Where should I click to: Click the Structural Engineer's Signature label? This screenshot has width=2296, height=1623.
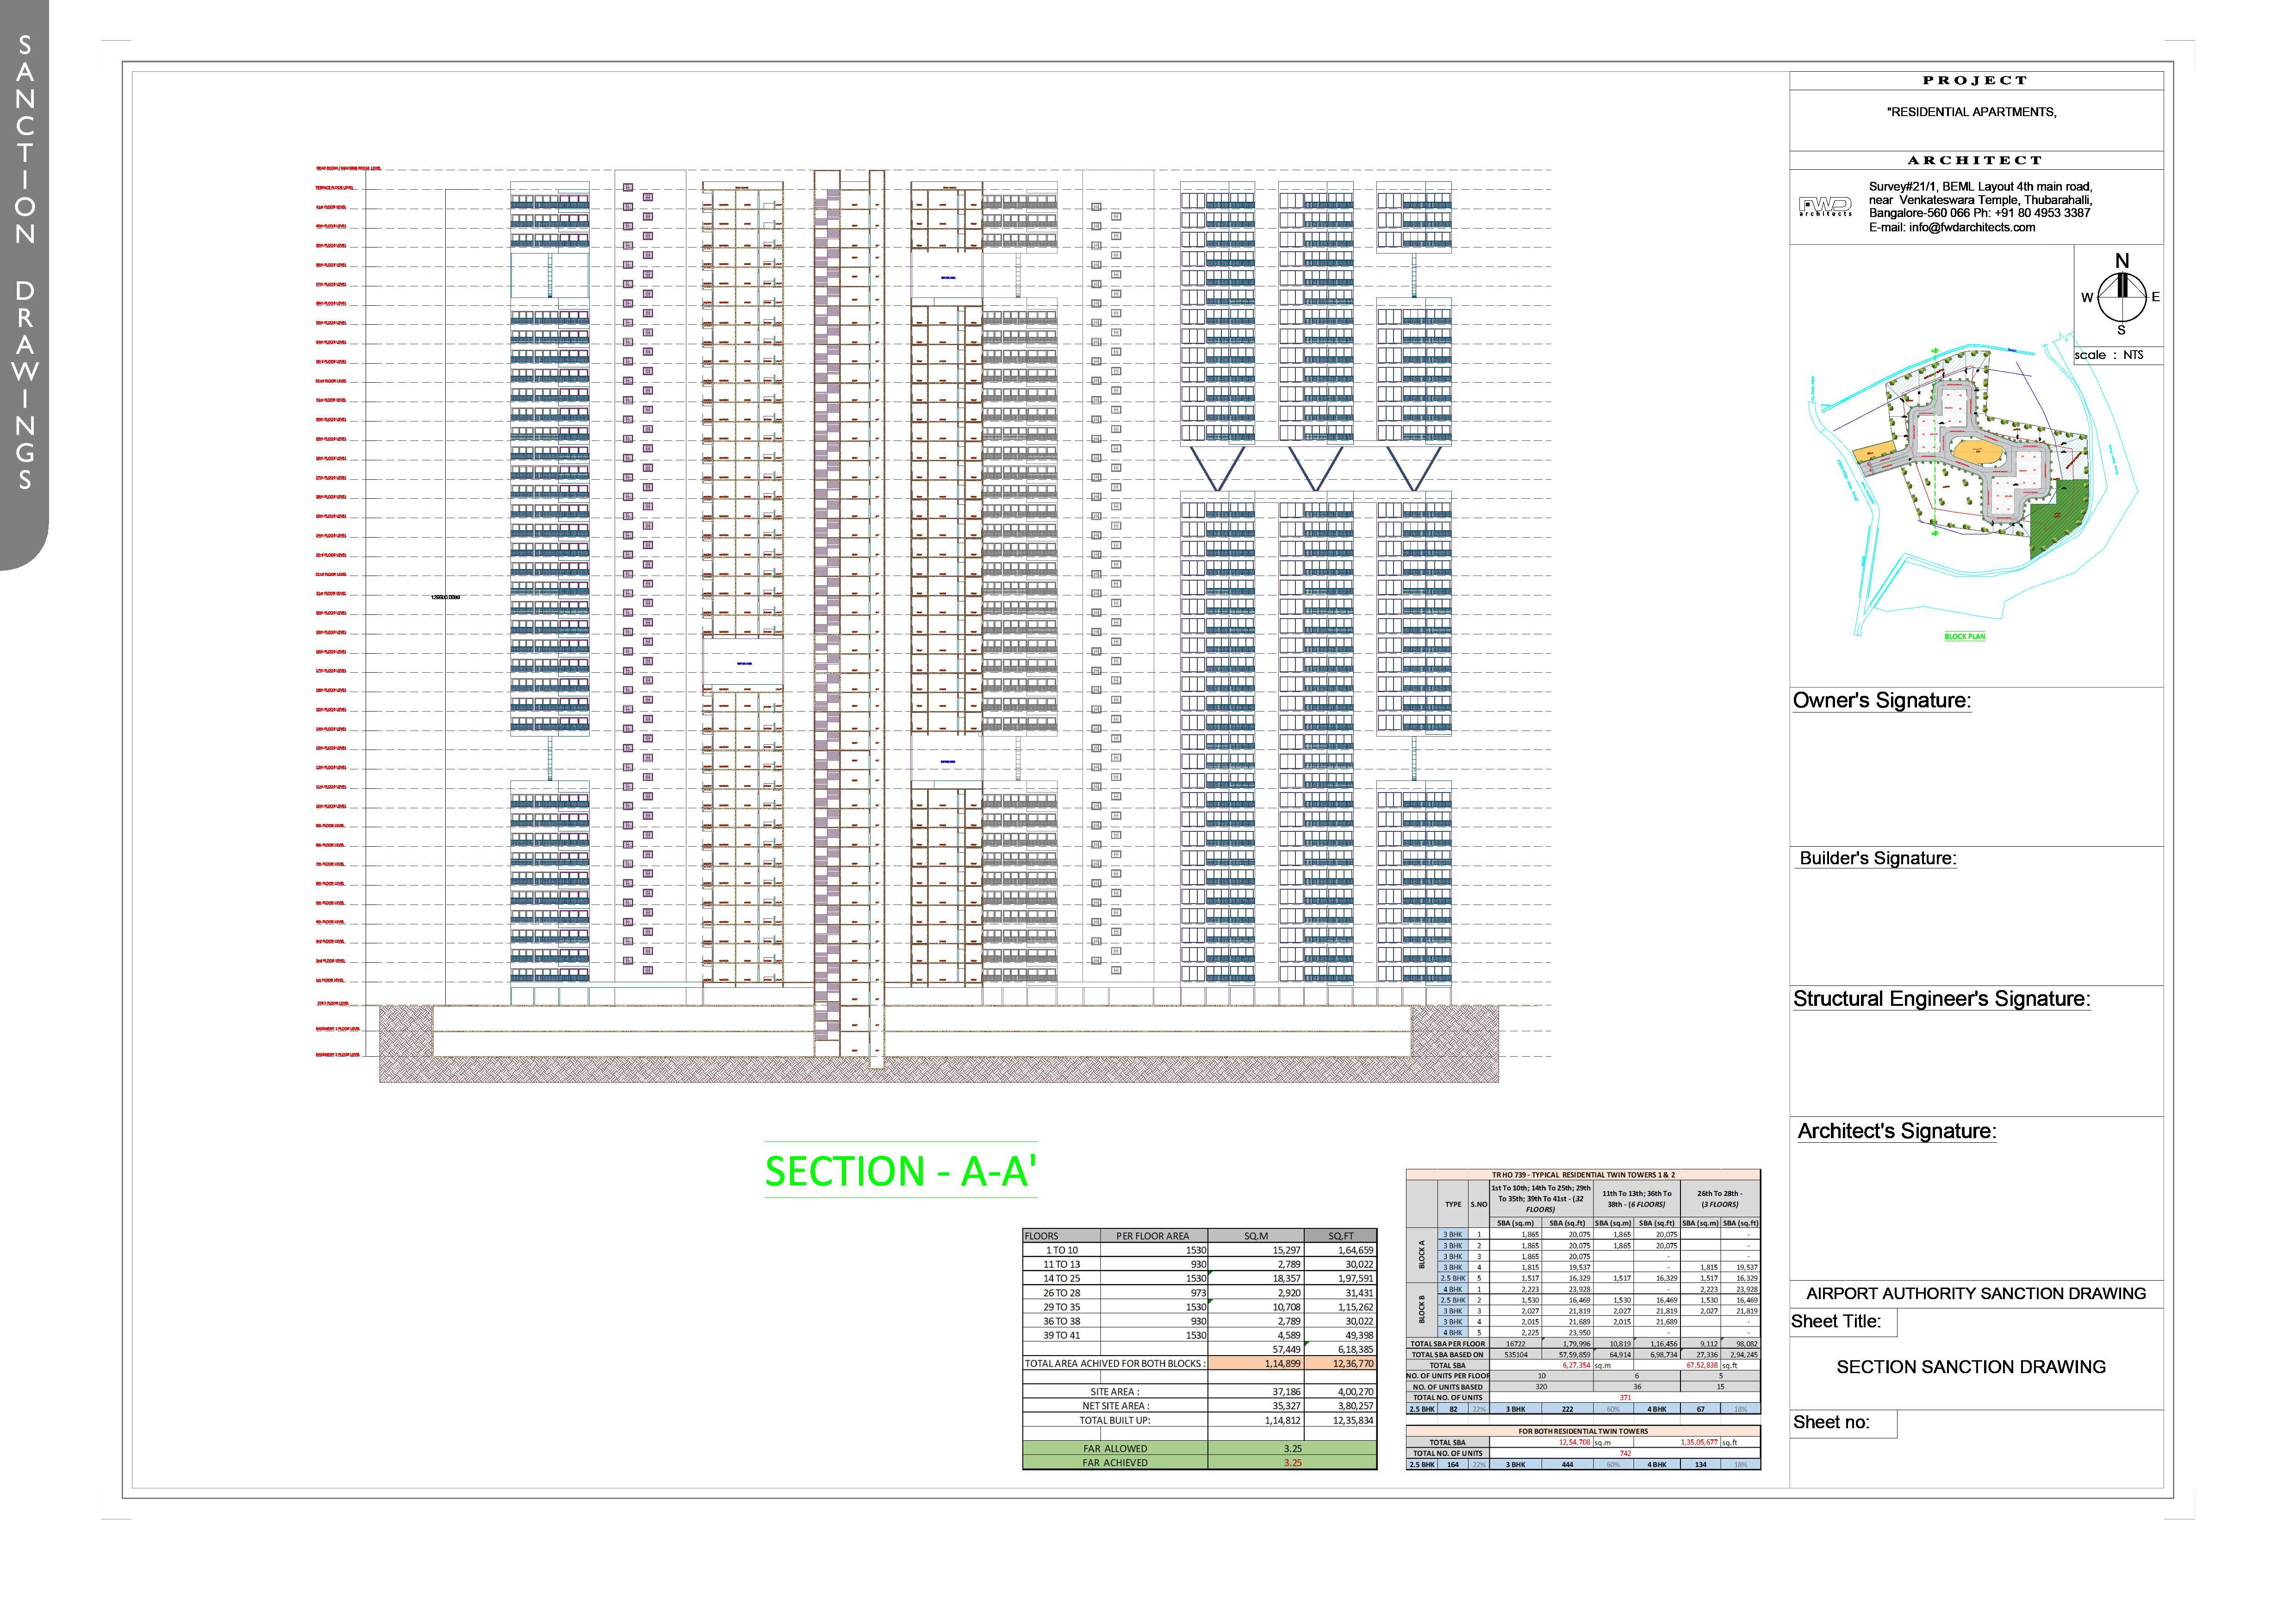[1941, 999]
